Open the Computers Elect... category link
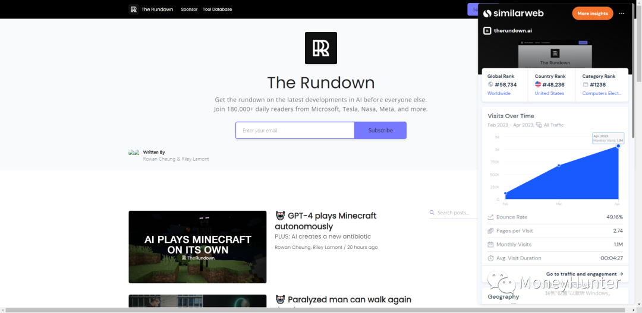Image resolution: width=642 pixels, height=313 pixels. 602,93
